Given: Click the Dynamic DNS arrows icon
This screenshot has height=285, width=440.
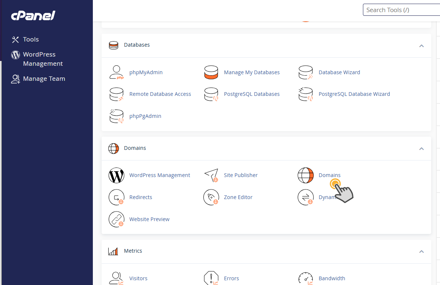Looking at the screenshot, I should [x=306, y=197].
